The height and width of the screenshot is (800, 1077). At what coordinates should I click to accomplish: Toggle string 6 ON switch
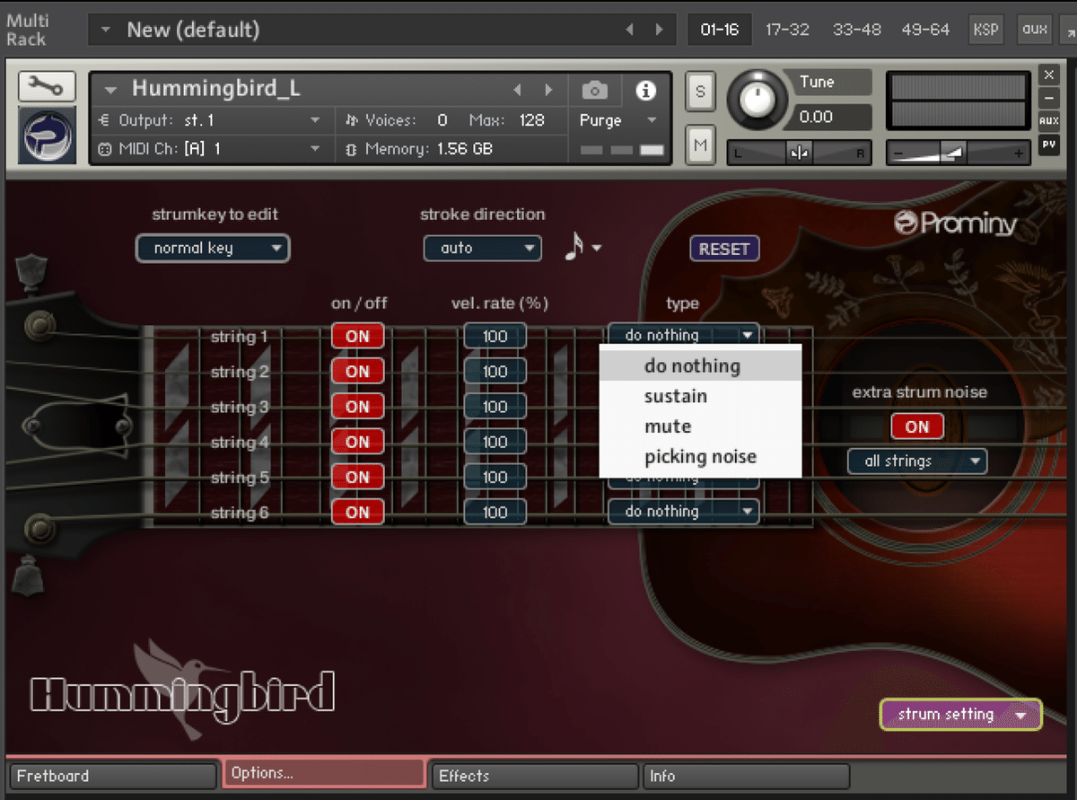[357, 513]
